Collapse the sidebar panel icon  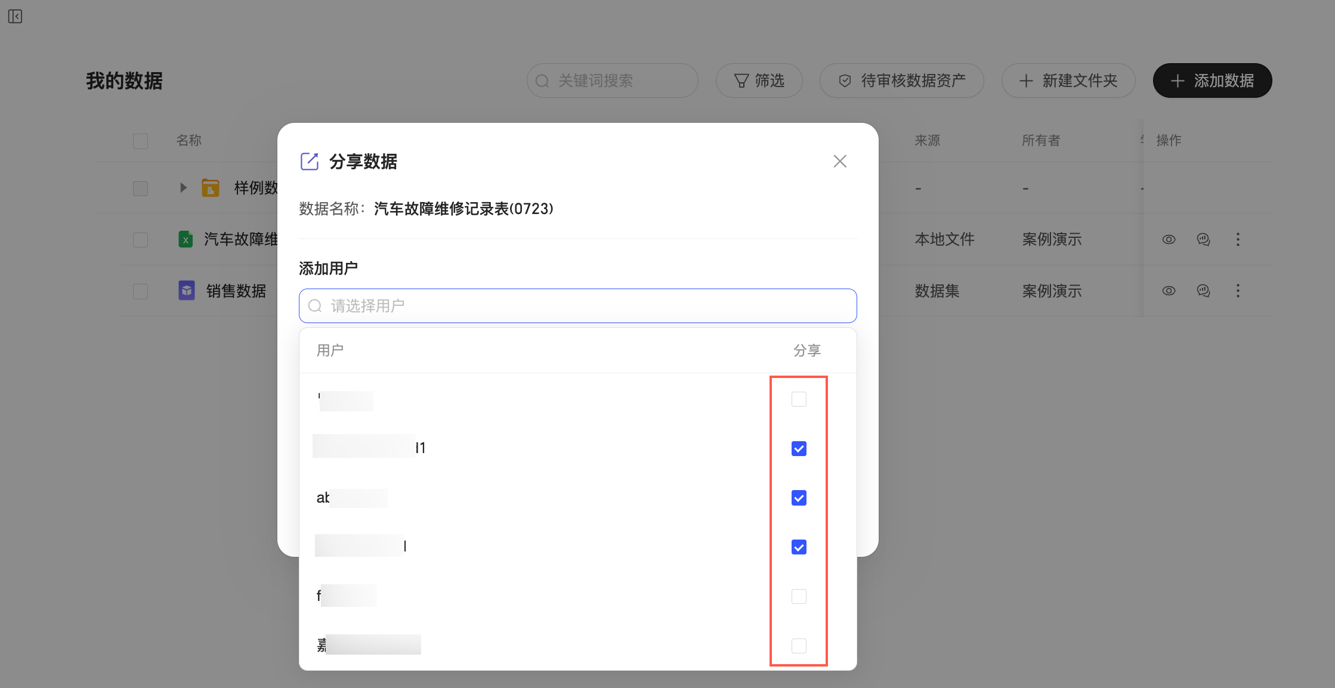coord(16,17)
